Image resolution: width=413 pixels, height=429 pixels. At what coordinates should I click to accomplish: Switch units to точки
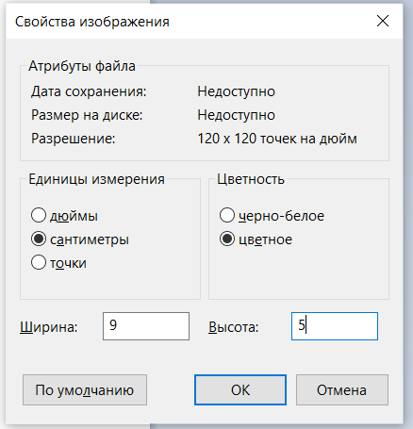pos(39,262)
